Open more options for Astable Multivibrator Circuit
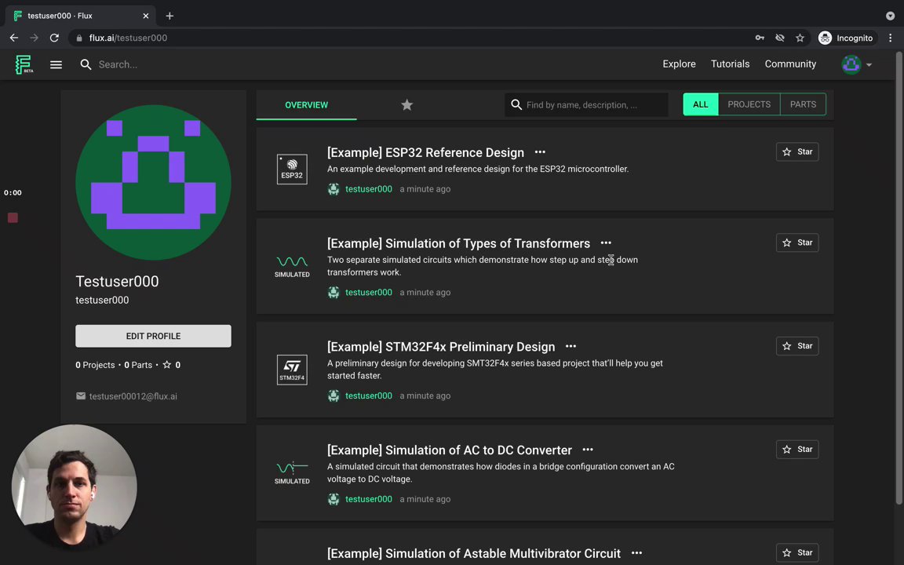Image resolution: width=904 pixels, height=565 pixels. point(636,553)
